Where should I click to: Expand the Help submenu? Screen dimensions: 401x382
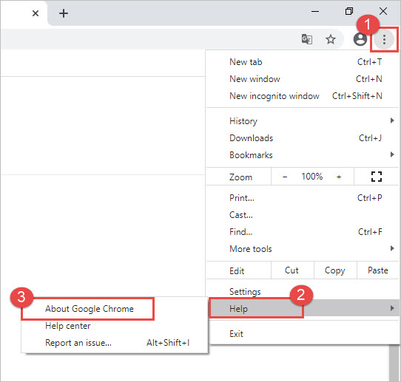(303, 308)
